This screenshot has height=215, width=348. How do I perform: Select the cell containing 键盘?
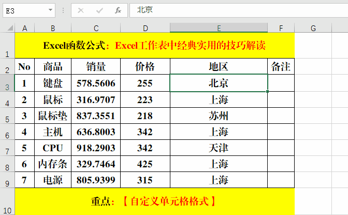click(x=53, y=83)
